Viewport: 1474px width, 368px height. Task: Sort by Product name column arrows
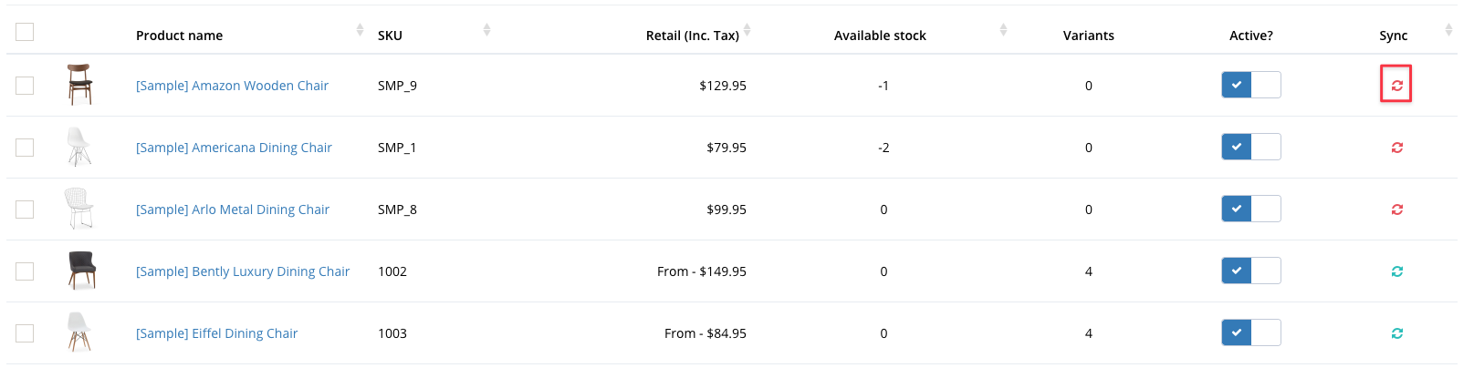tap(360, 30)
